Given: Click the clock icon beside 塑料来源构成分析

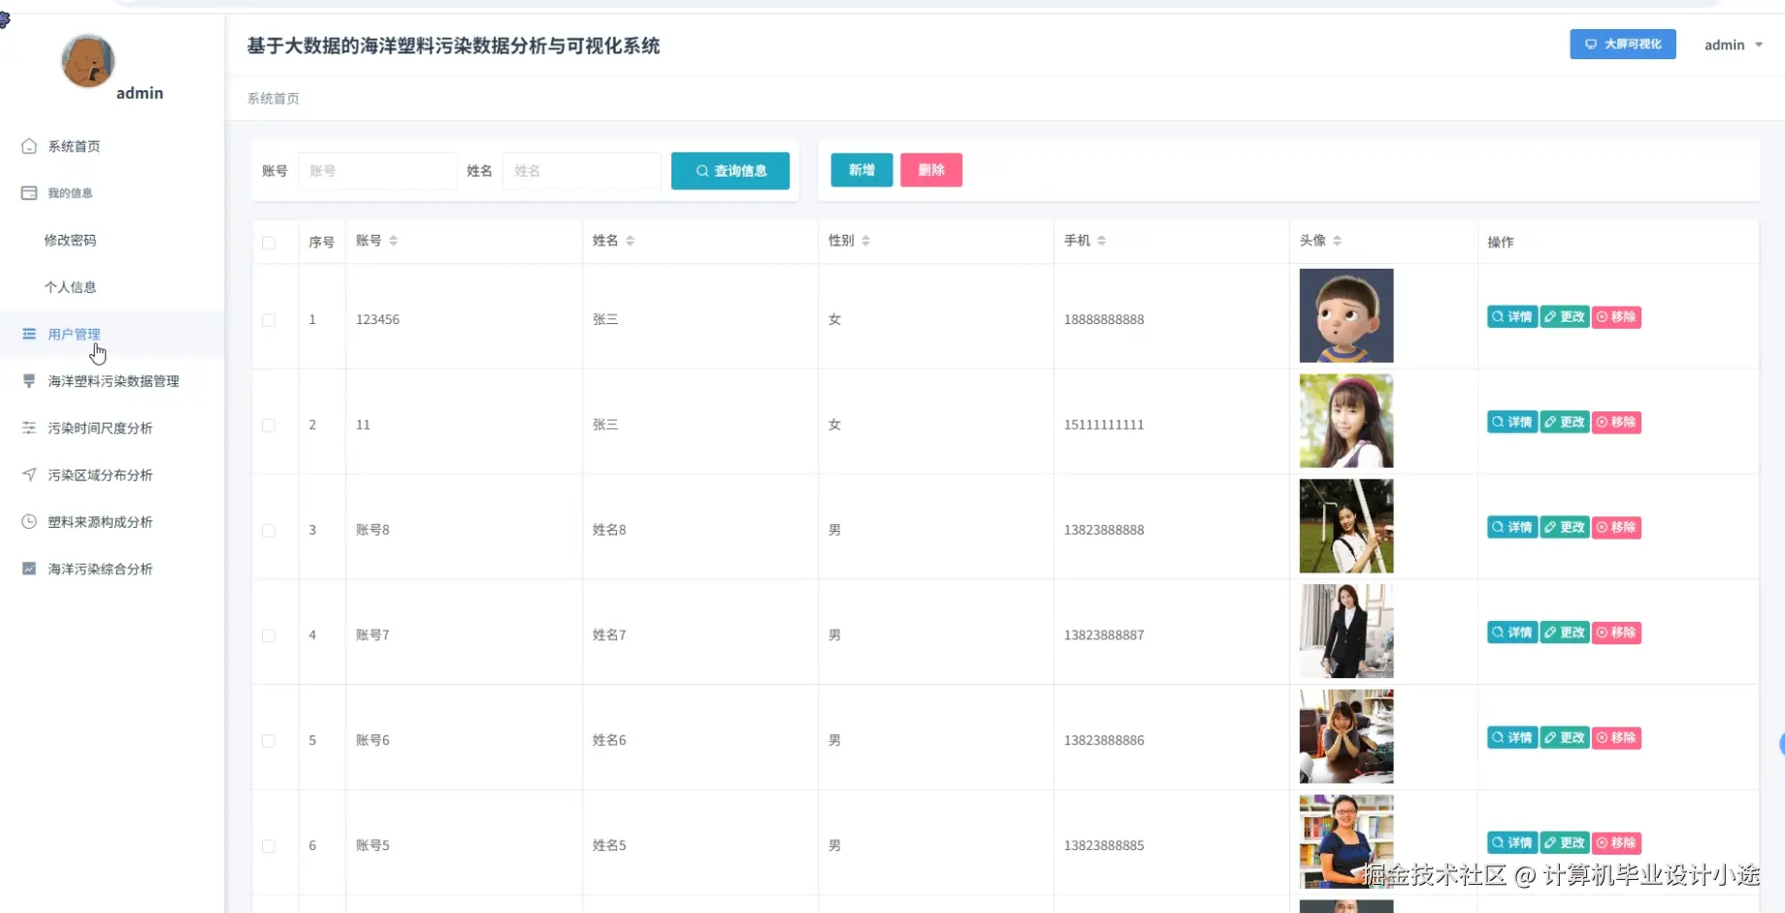Looking at the screenshot, I should (29, 522).
